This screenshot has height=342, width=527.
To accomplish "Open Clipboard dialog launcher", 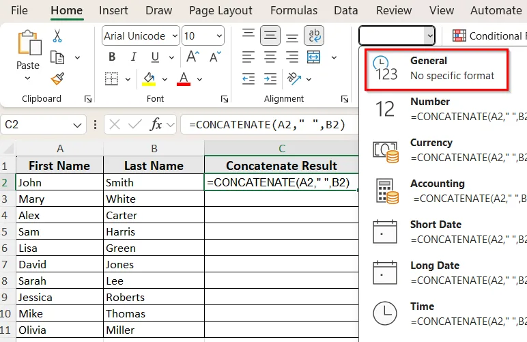I will click(x=88, y=99).
